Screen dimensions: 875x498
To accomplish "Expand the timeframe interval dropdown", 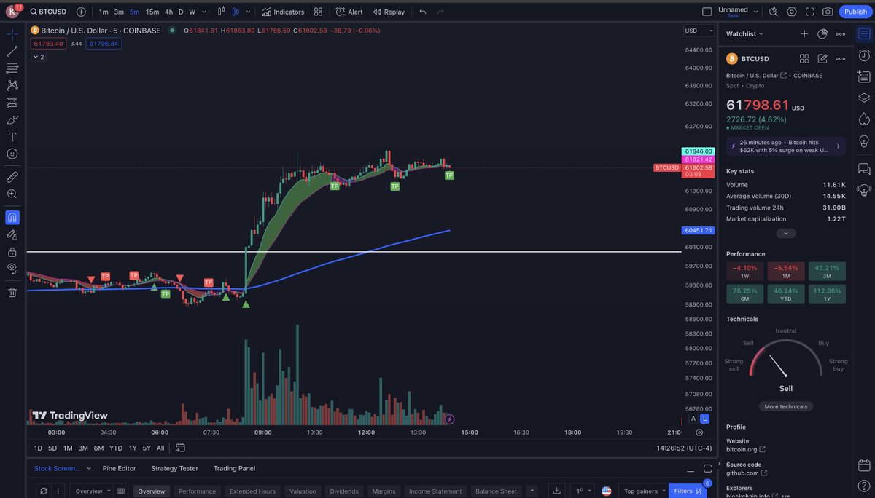I will click(x=203, y=12).
